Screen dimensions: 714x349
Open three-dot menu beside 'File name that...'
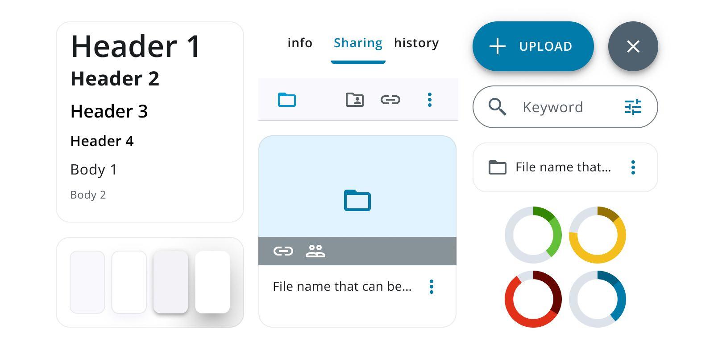[633, 167]
